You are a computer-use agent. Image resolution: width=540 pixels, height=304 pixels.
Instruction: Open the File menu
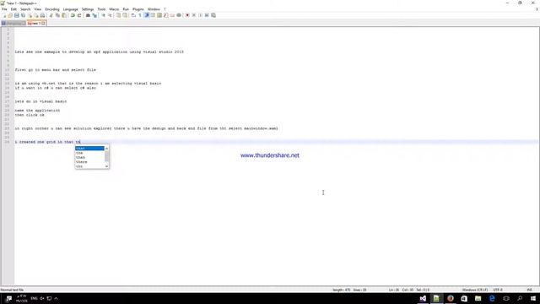pyautogui.click(x=4, y=9)
